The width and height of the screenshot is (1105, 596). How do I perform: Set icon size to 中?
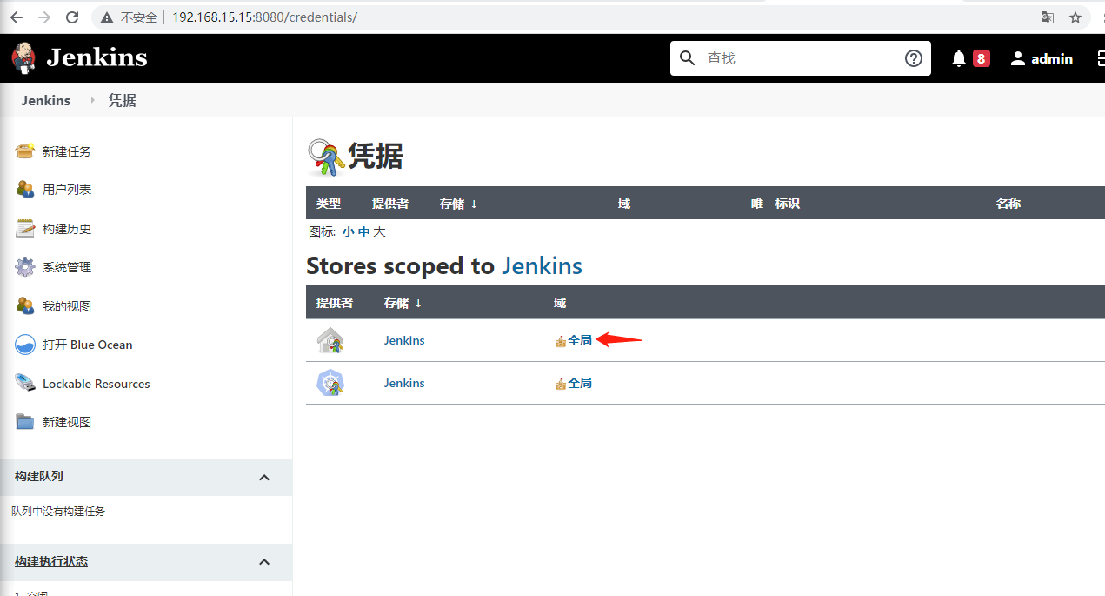tap(363, 231)
